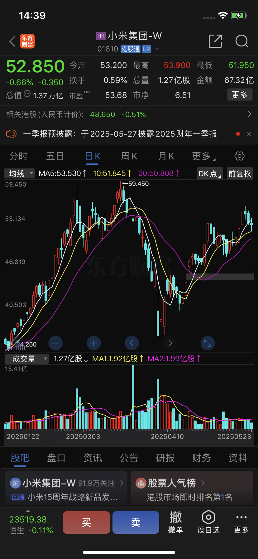Move chart left with arrow button
The image size is (258, 559).
click(x=132, y=343)
